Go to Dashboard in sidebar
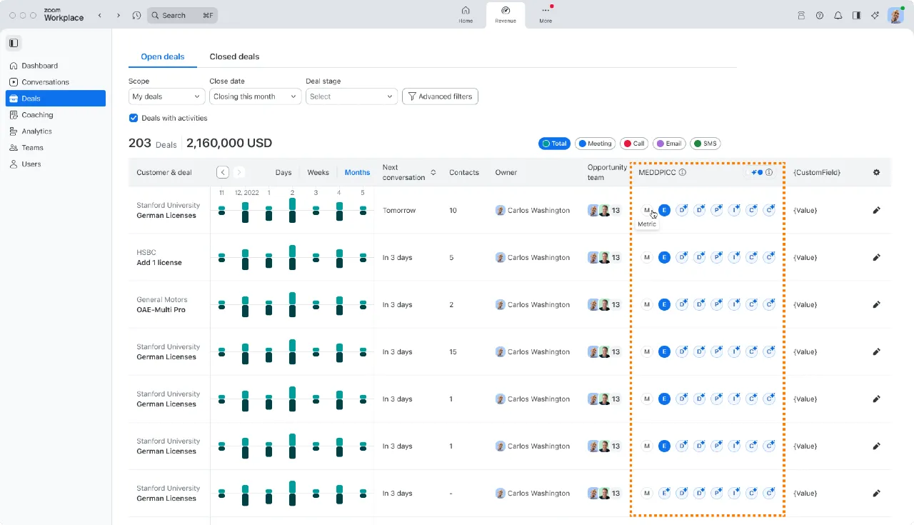 point(56,66)
